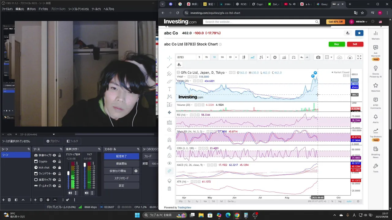The image size is (392, 220).
Task: Open OBS ファイル(F) menu
Action: pos(7,9)
